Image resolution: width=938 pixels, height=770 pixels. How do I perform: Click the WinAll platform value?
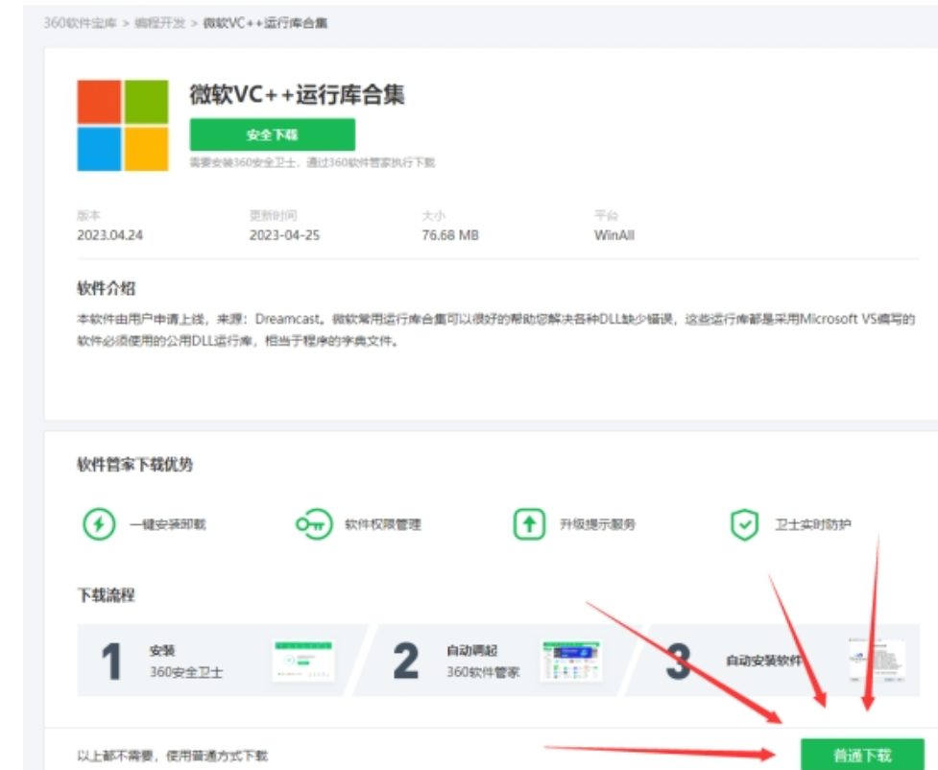[x=614, y=235]
